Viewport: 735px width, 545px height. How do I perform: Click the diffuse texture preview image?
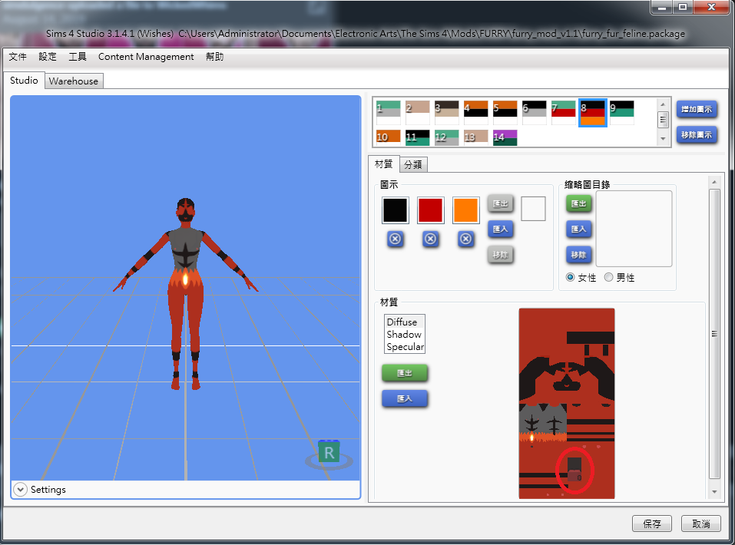tap(566, 403)
